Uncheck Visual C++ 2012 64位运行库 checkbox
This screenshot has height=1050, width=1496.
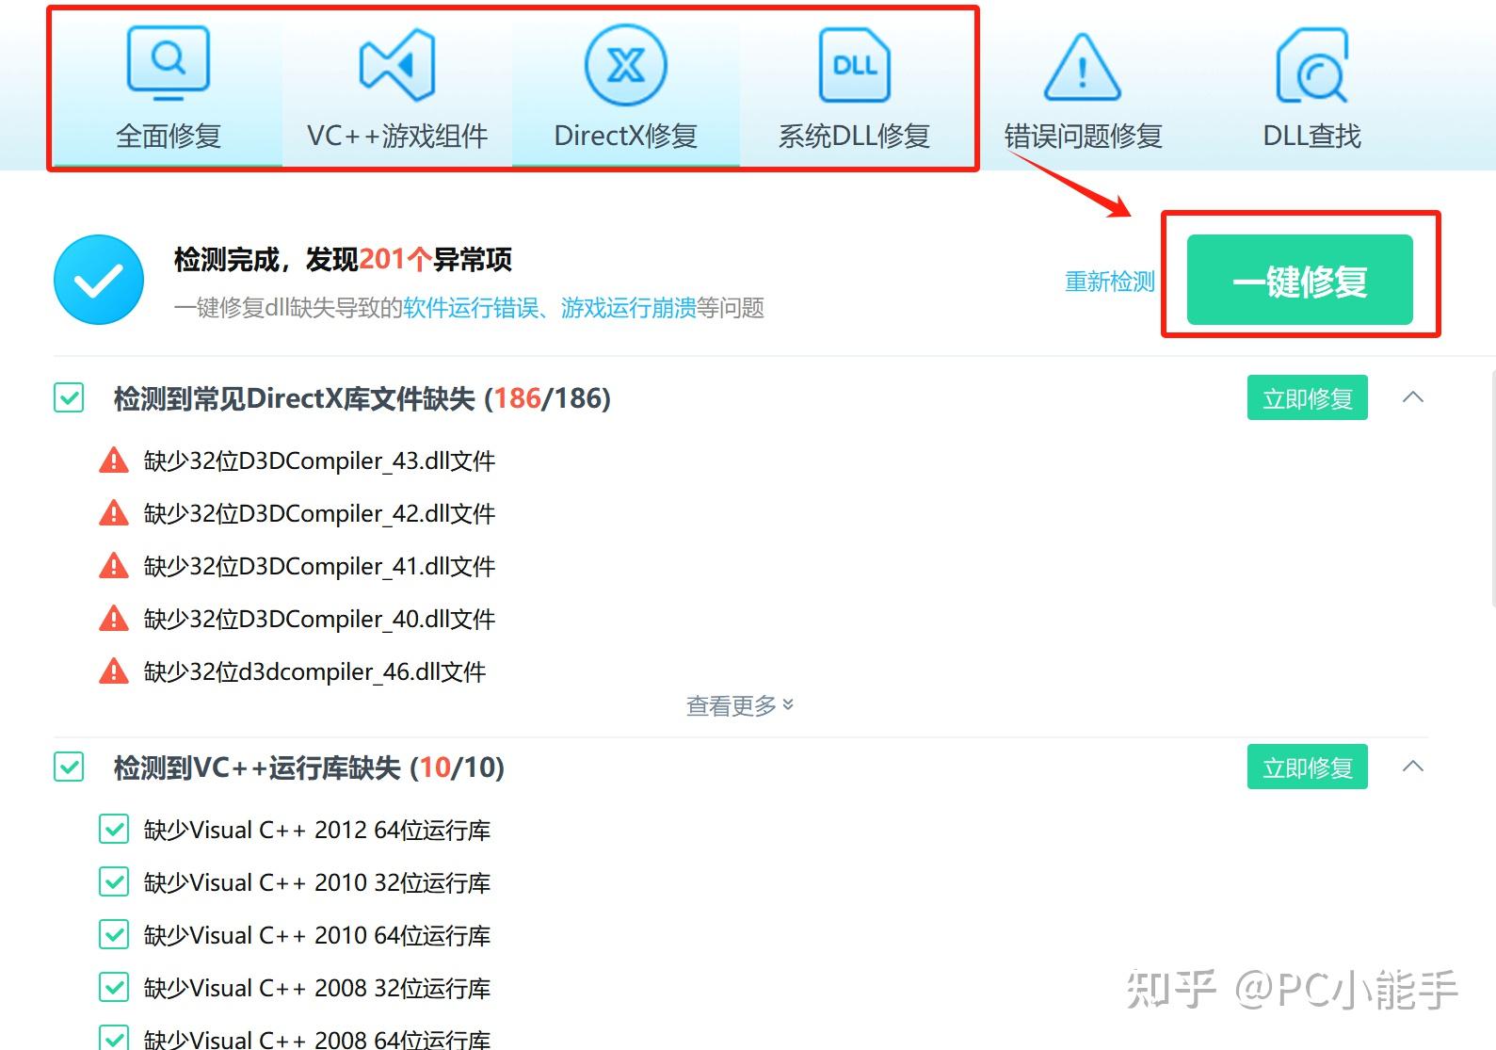(114, 830)
